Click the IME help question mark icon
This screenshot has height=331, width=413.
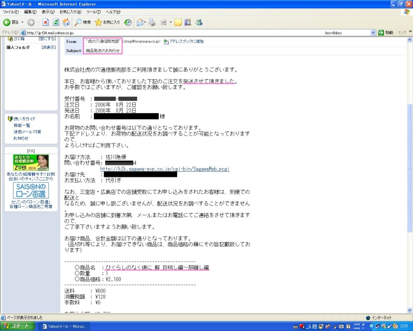coord(348,326)
